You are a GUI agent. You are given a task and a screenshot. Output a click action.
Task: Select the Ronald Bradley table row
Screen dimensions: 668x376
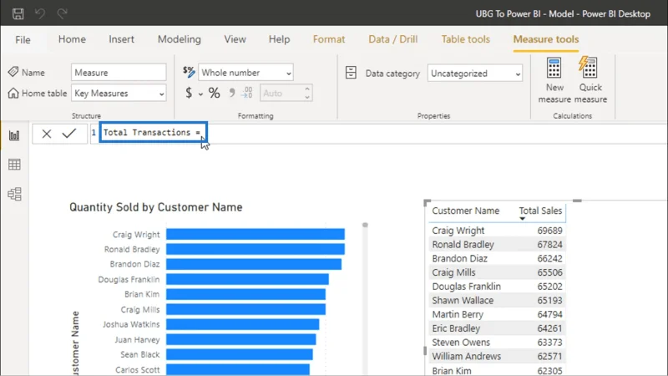497,245
